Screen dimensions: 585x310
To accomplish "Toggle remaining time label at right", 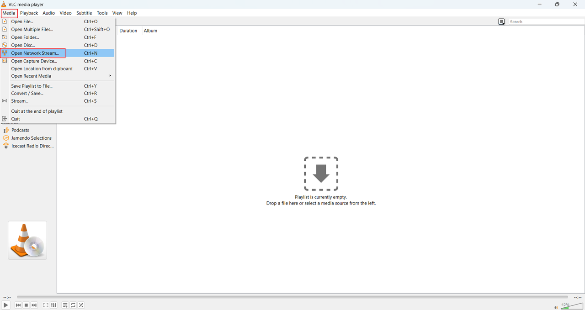I will (x=578, y=297).
